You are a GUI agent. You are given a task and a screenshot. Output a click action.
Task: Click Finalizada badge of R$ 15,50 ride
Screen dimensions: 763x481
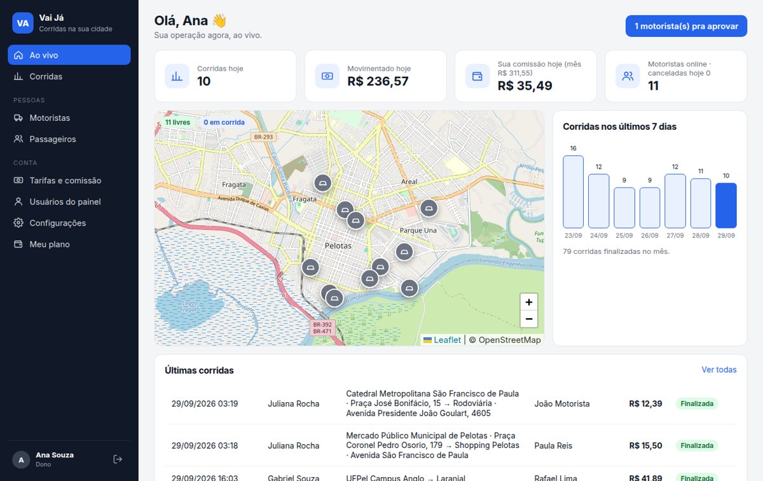tap(697, 445)
